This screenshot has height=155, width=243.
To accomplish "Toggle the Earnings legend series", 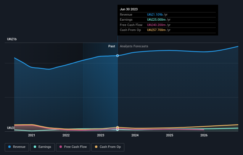I will 42,147.
